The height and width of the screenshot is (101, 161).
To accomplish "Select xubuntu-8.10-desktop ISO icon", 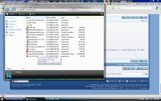I will (x=27, y=54).
